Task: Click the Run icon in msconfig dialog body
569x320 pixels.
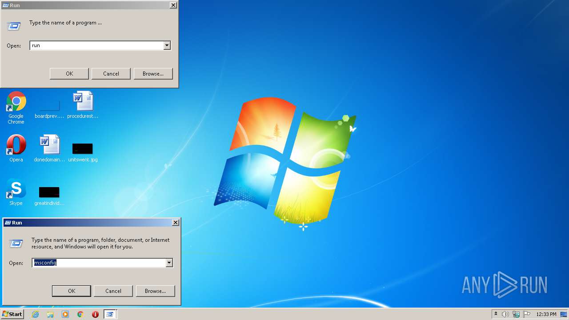Action: tap(16, 243)
